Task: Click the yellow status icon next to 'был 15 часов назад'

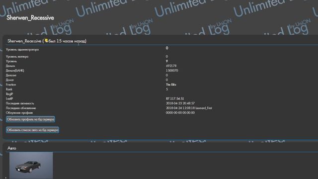Action: [x=46, y=41]
